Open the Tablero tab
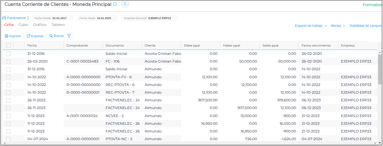 point(58,25)
